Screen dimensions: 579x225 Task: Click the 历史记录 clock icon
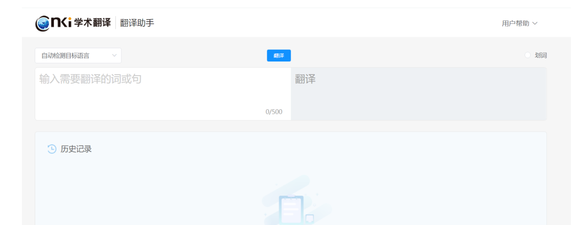pos(52,149)
